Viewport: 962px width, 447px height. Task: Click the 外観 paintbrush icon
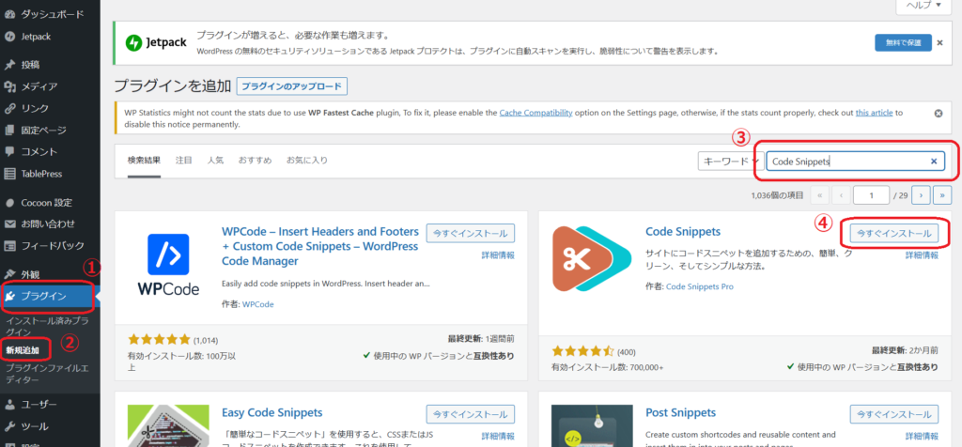(x=9, y=274)
